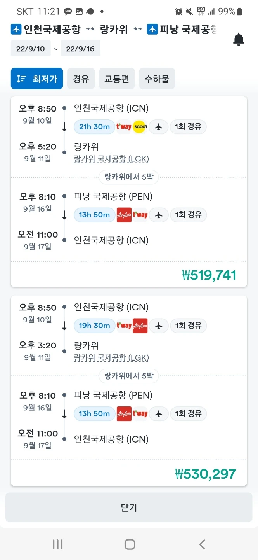This screenshot has width=258, height=560.
Task: Tap the 21h 30m duration badge
Action: point(94,127)
